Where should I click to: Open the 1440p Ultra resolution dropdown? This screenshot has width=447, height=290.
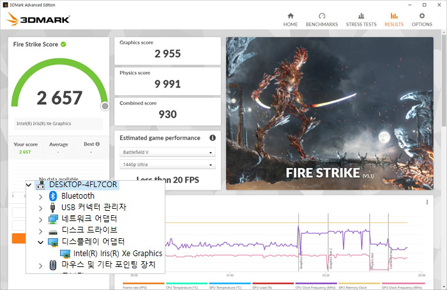[x=167, y=165]
